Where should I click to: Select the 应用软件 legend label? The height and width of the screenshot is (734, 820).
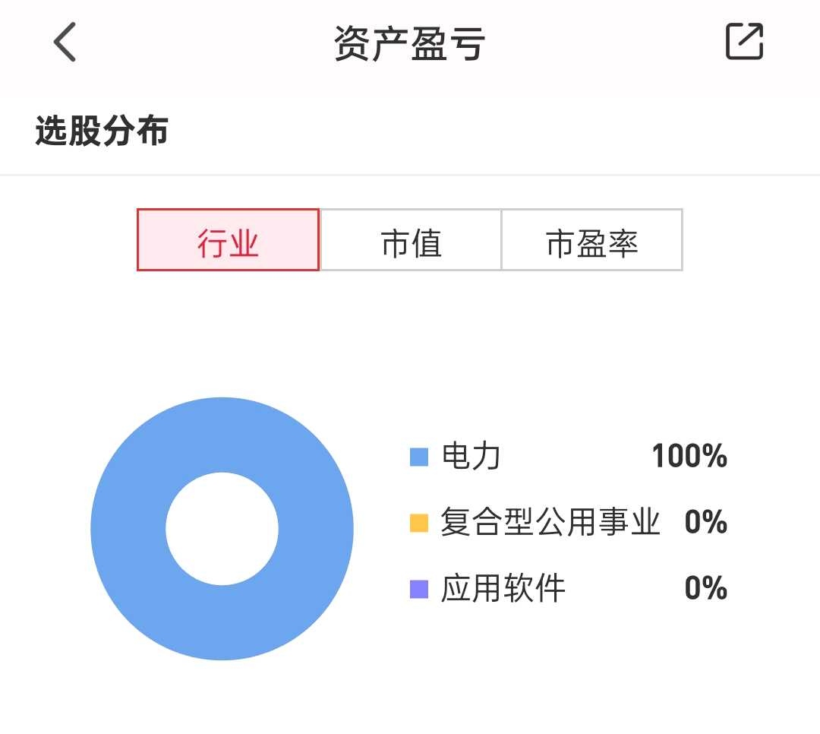click(x=503, y=588)
